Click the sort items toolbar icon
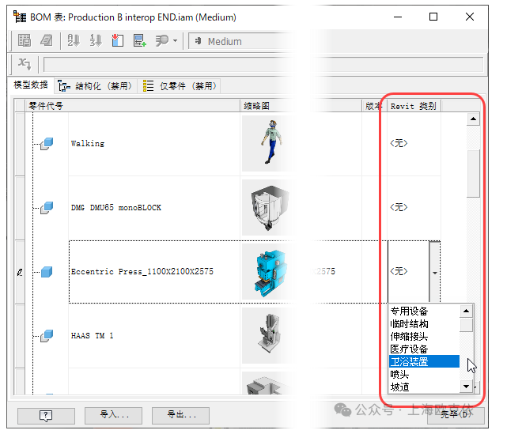This screenshot has height=434, width=522. (x=74, y=41)
